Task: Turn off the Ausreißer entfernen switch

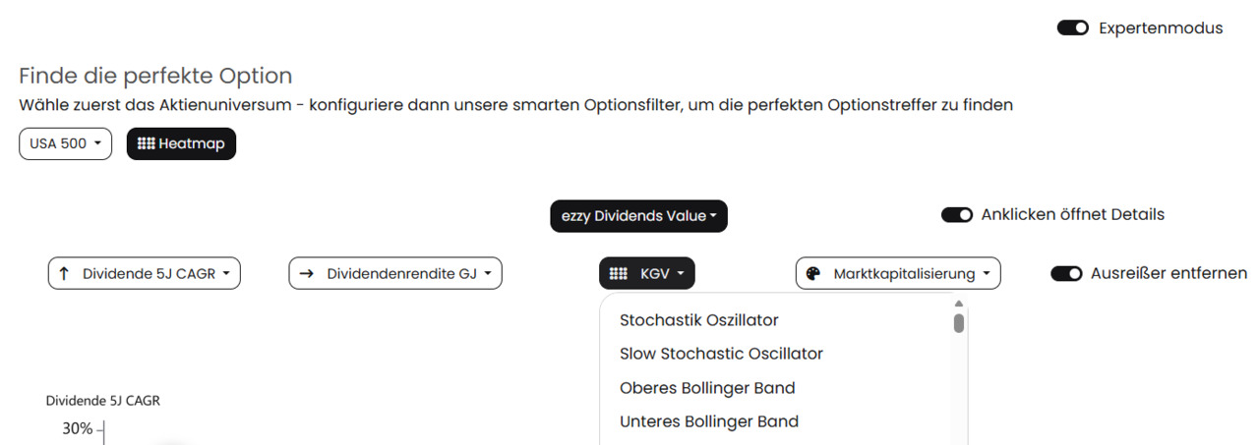Action: click(1066, 273)
